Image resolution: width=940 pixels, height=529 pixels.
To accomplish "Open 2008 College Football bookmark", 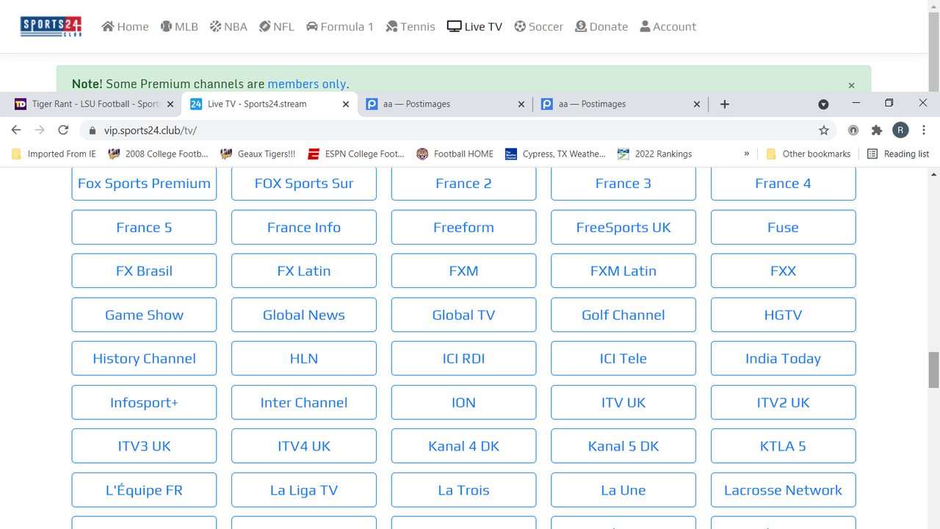I will coord(159,154).
